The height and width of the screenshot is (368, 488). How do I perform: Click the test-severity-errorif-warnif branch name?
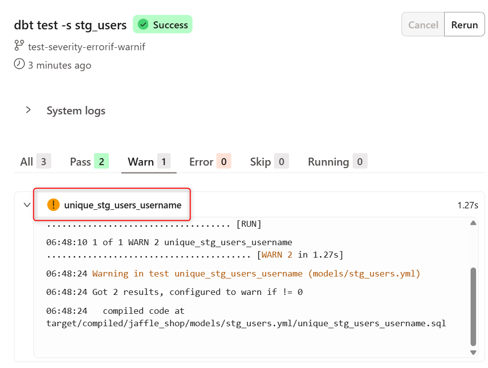point(87,47)
